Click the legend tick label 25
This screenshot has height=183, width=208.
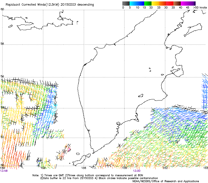click(159, 8)
